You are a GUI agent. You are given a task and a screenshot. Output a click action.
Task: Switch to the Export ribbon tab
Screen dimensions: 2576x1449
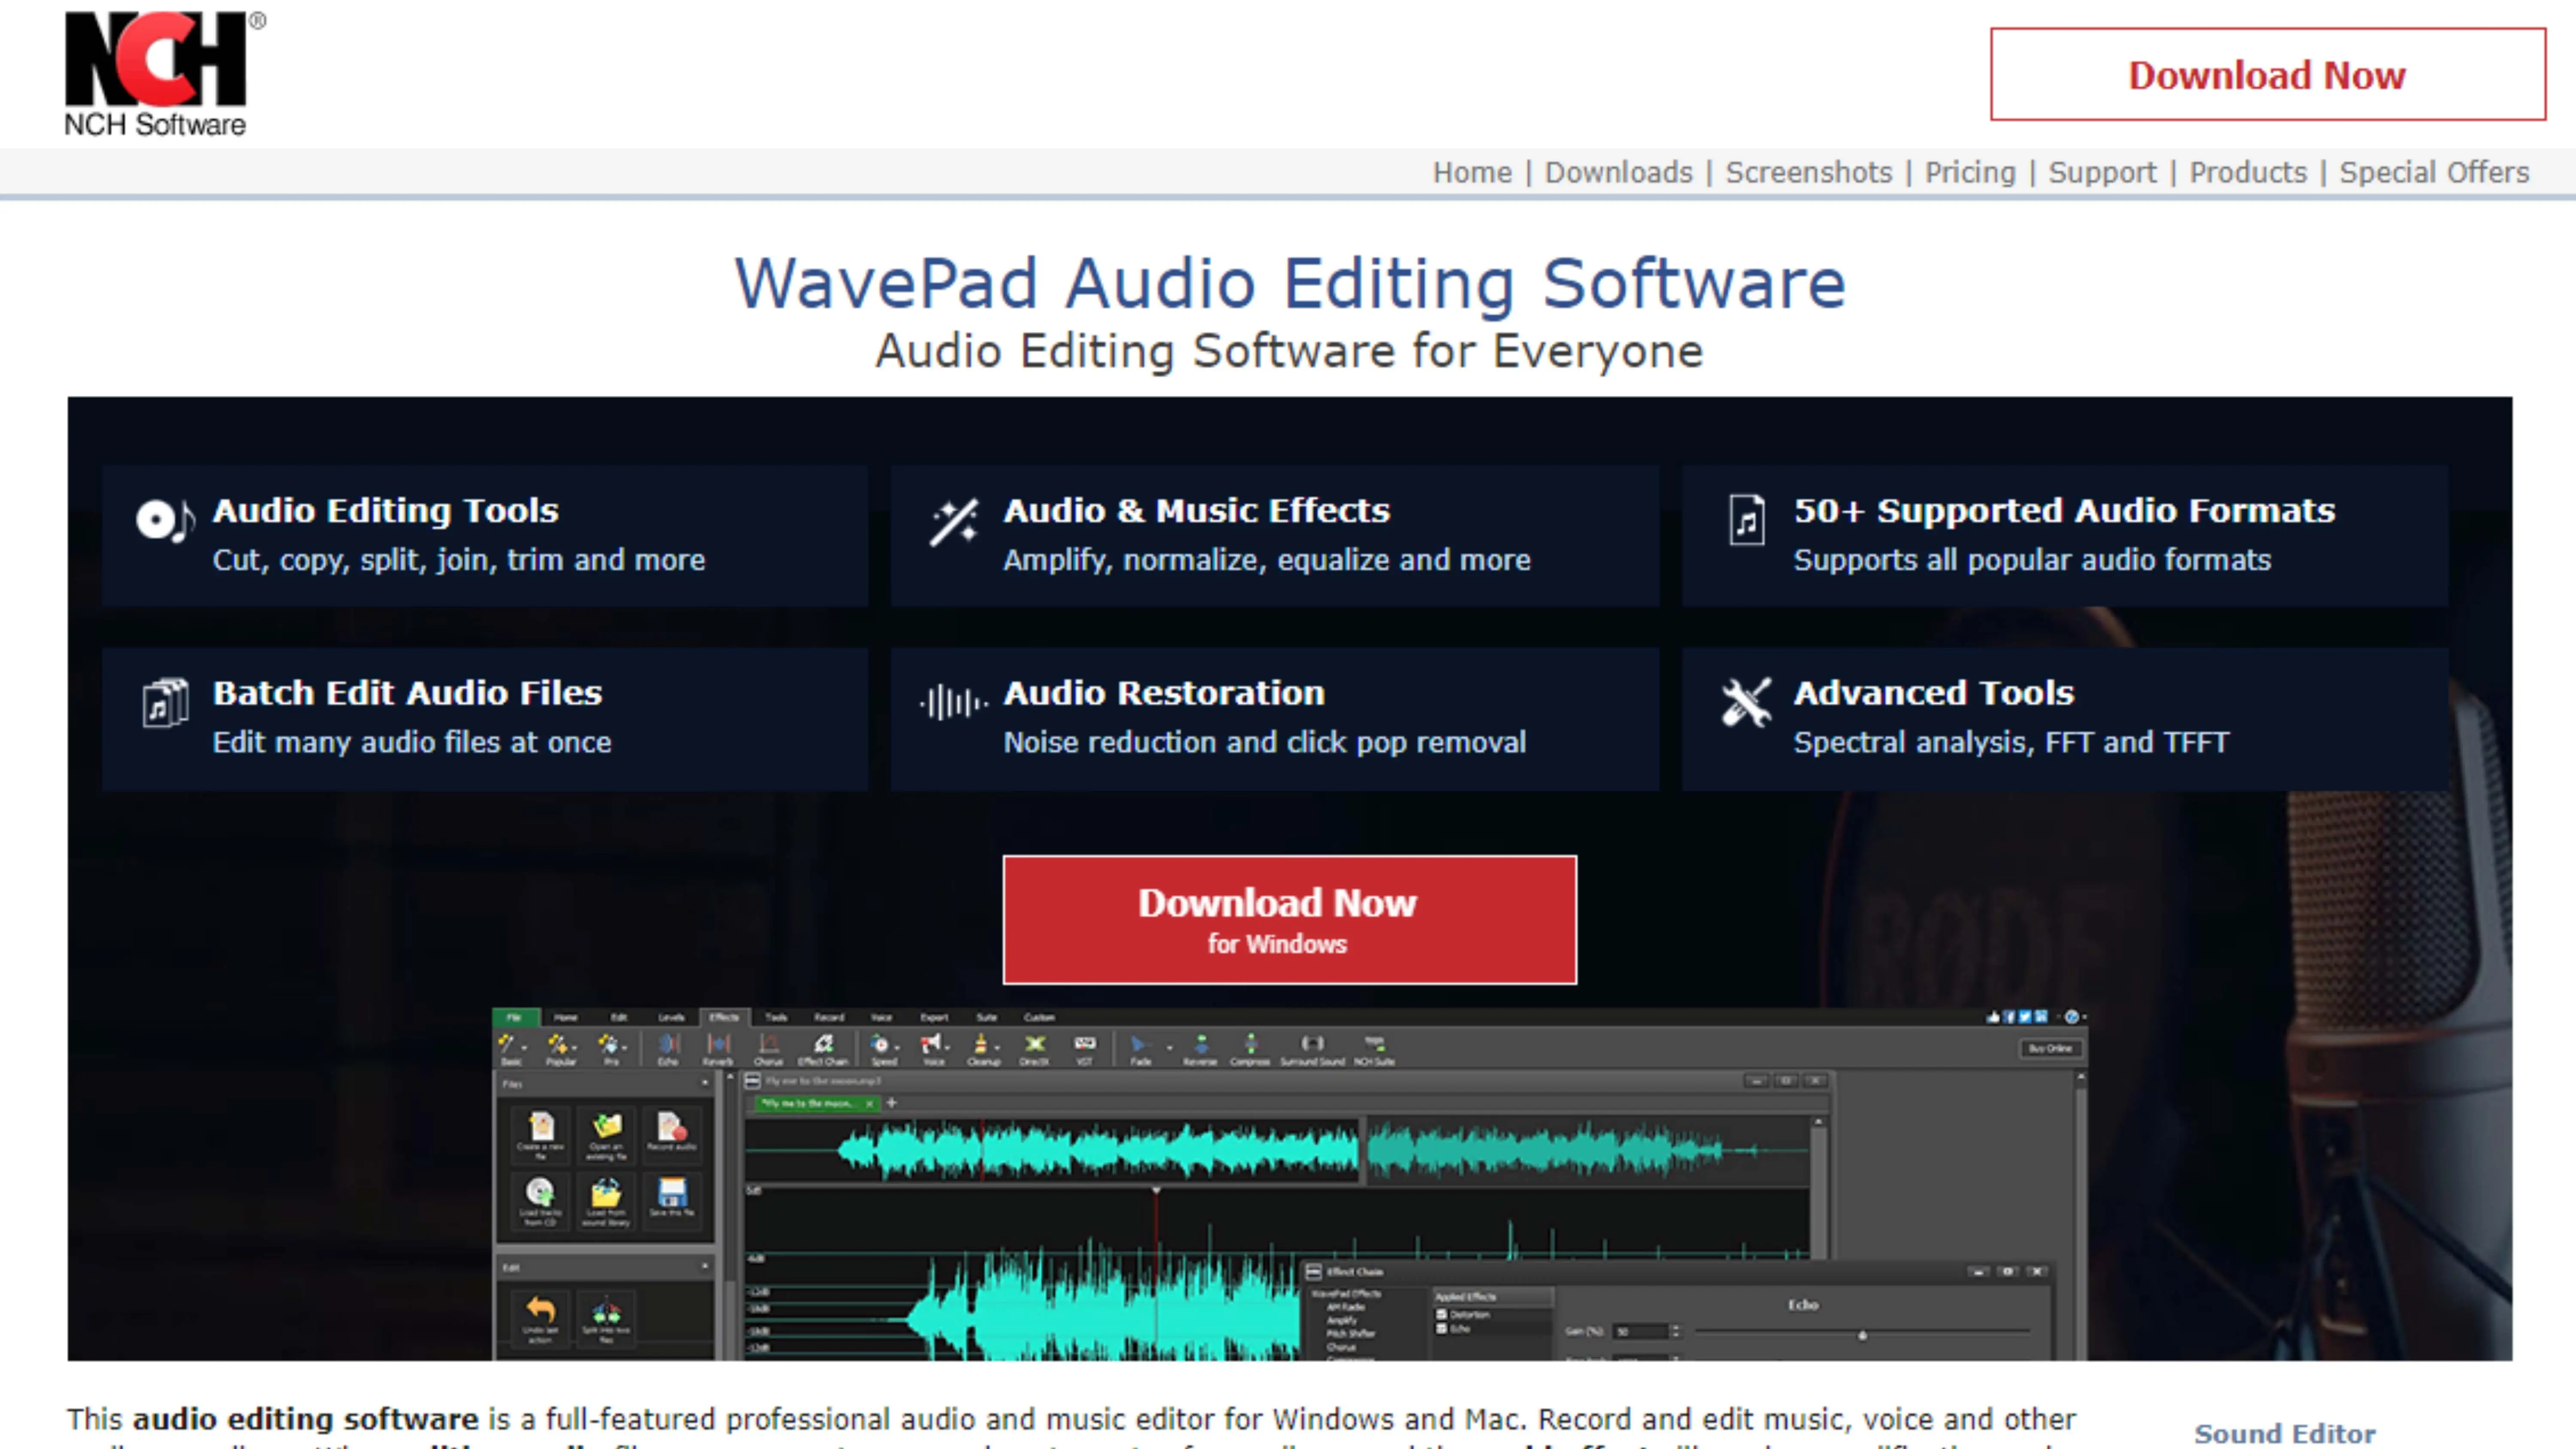(x=935, y=1017)
